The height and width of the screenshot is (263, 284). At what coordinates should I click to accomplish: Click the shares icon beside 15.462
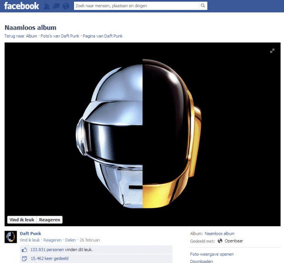click(x=24, y=259)
